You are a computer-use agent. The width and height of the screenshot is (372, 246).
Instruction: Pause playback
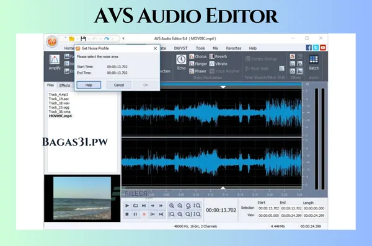pyautogui.click(x=135, y=214)
